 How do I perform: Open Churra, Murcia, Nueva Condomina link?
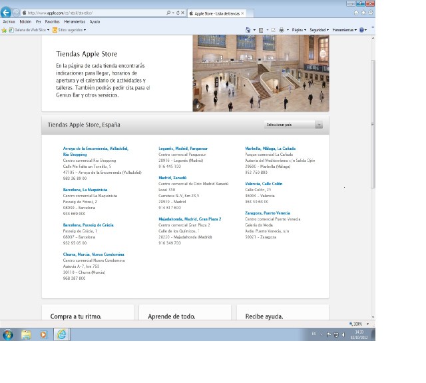pos(93,254)
